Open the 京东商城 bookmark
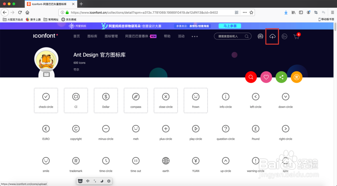Image resolution: width=337 pixels, height=186 pixels. pos(69,20)
